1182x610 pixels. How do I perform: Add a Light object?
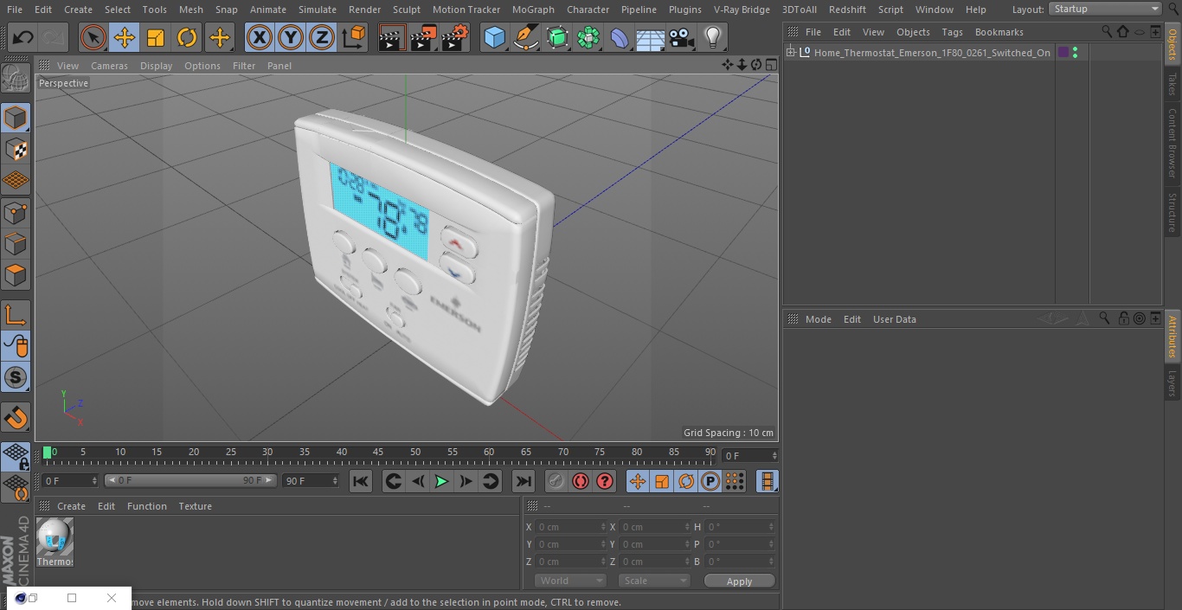[x=713, y=38]
